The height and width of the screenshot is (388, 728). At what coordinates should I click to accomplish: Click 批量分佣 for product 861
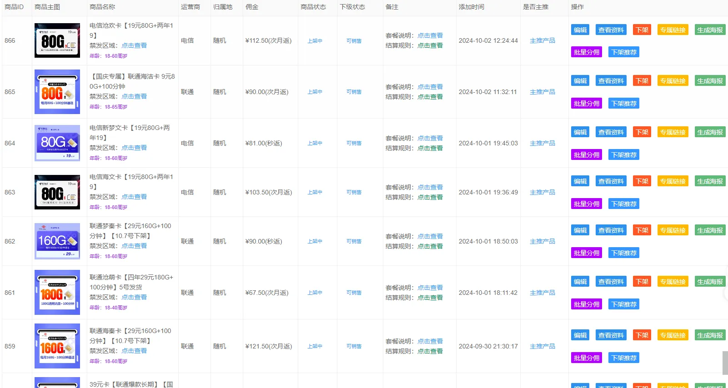(587, 304)
